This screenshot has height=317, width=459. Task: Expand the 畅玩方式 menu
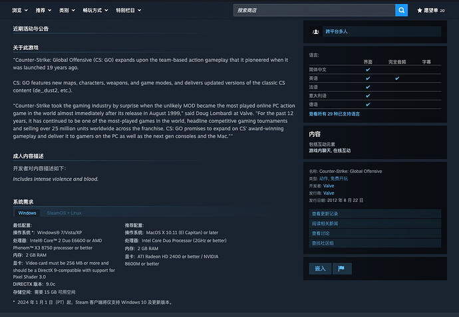coord(95,10)
